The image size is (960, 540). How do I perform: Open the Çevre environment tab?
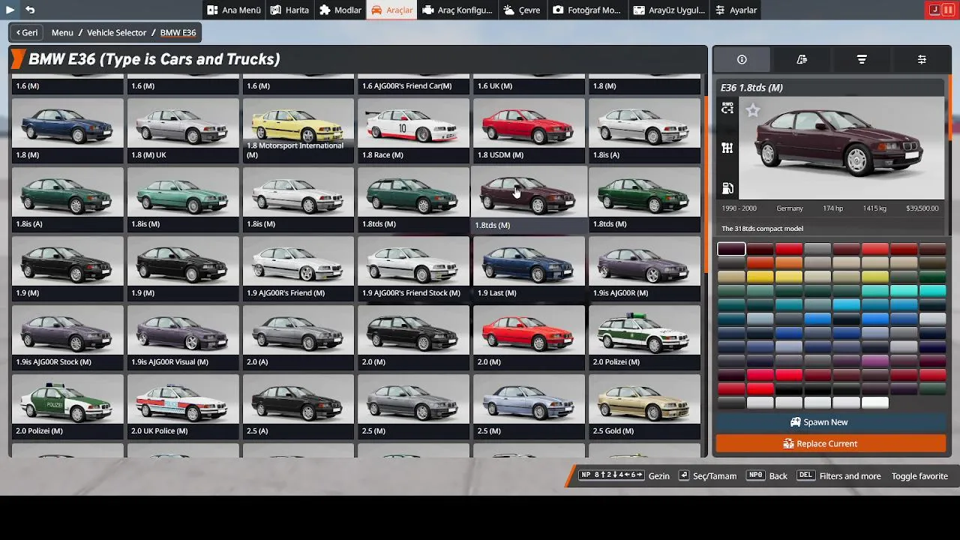click(x=522, y=10)
